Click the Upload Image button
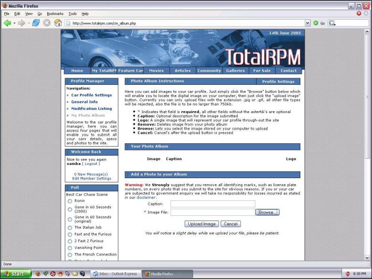This screenshot has height=279, width=372. pos(201,224)
